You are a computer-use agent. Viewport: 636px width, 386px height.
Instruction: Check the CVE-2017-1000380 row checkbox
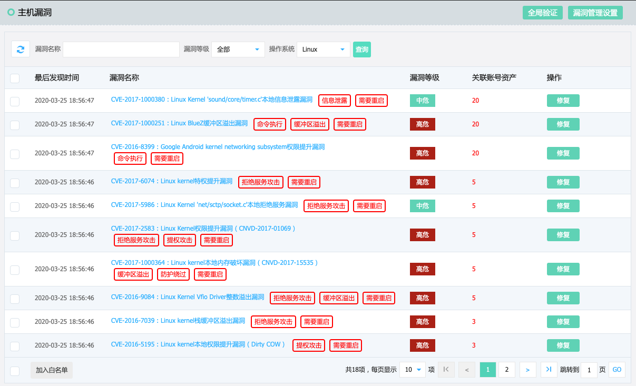[15, 100]
